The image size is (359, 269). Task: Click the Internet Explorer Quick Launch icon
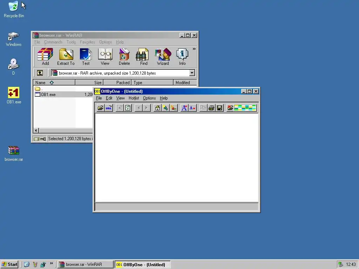27,264
